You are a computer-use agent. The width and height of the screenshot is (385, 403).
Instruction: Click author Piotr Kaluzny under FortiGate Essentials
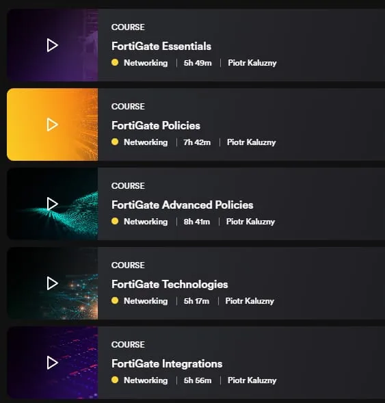pos(252,63)
